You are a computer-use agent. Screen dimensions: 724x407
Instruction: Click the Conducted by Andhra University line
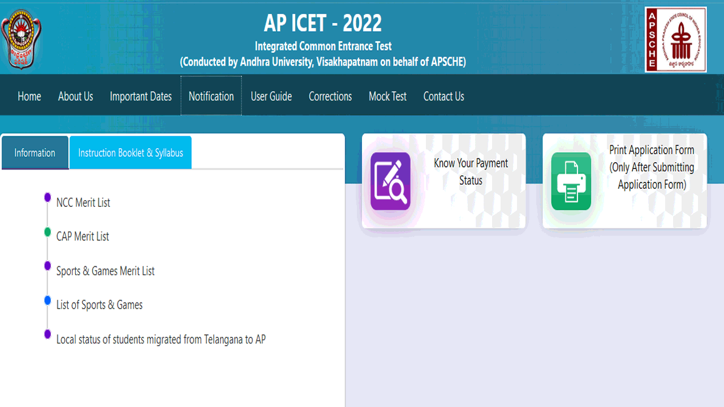pos(323,62)
